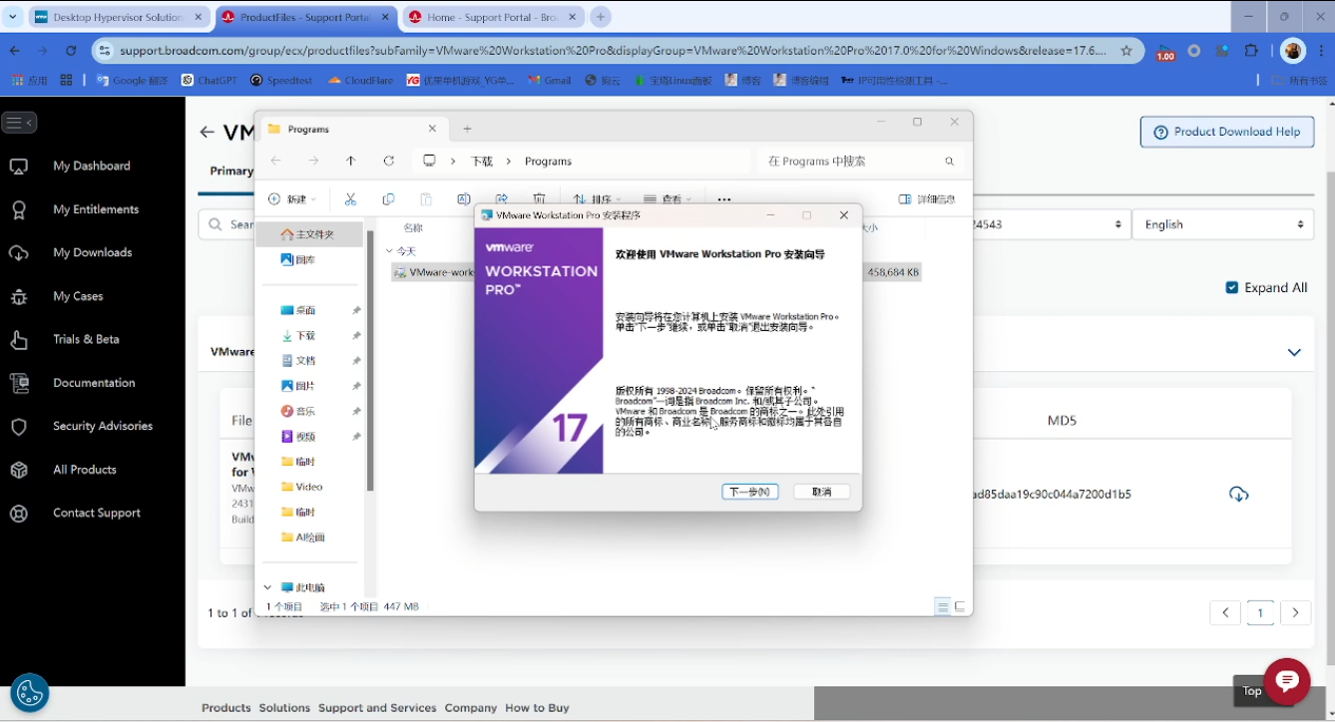This screenshot has width=1335, height=722.
Task: Switch to Home - Support Portal tab
Action: pyautogui.click(x=493, y=17)
